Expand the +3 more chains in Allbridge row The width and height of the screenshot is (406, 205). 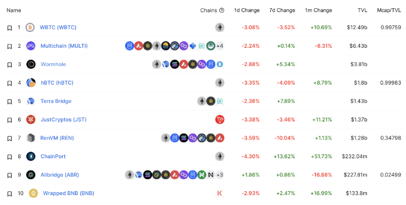click(220, 175)
